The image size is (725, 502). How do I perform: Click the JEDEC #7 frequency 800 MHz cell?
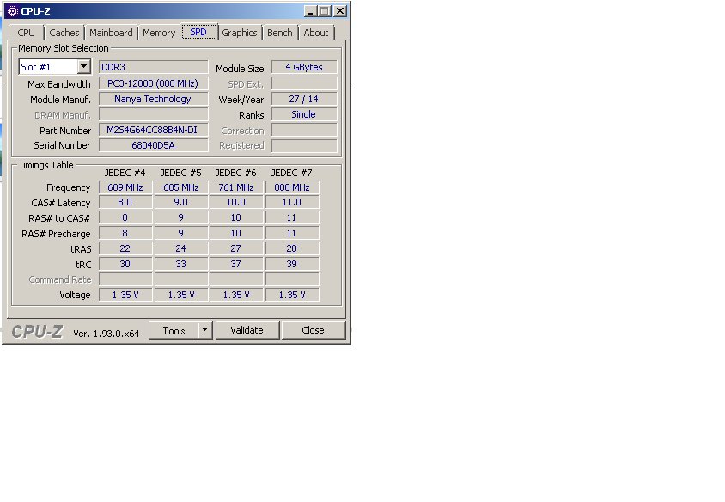pos(292,187)
